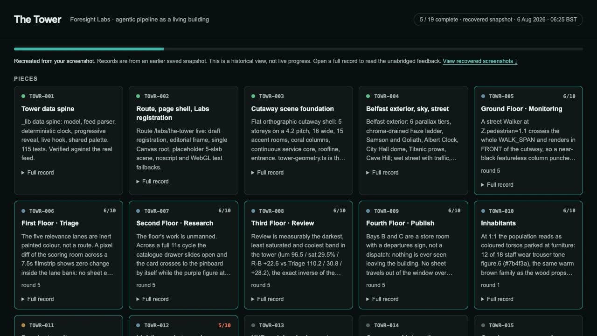Expand Full record for Ground Floor Monitoring

point(497,185)
